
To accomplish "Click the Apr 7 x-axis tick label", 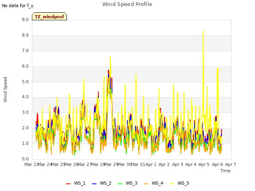I will pos(230,164).
